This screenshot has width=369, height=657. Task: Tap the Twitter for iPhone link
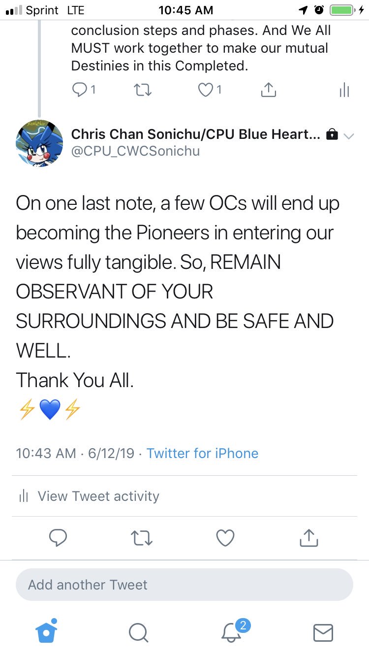(202, 453)
